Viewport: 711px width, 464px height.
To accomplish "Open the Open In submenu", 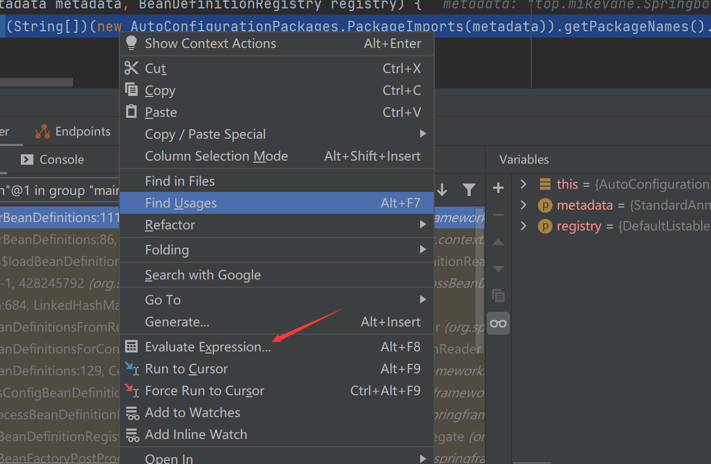I will [x=277, y=457].
